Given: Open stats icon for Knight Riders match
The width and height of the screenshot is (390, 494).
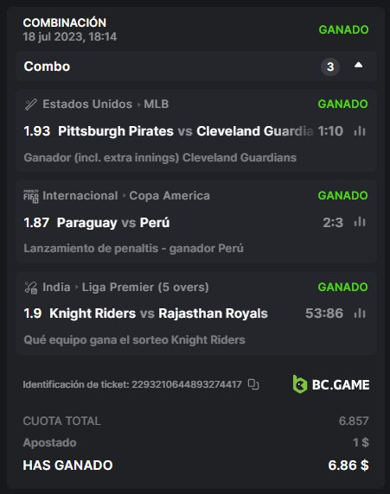Looking at the screenshot, I should [x=360, y=313].
